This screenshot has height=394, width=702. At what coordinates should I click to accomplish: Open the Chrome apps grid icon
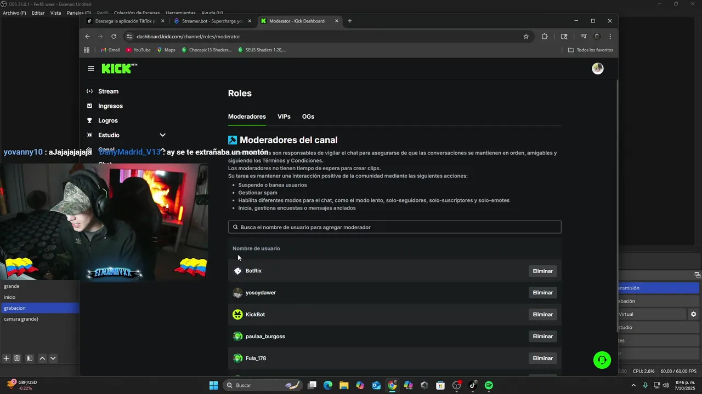pyautogui.click(x=87, y=50)
